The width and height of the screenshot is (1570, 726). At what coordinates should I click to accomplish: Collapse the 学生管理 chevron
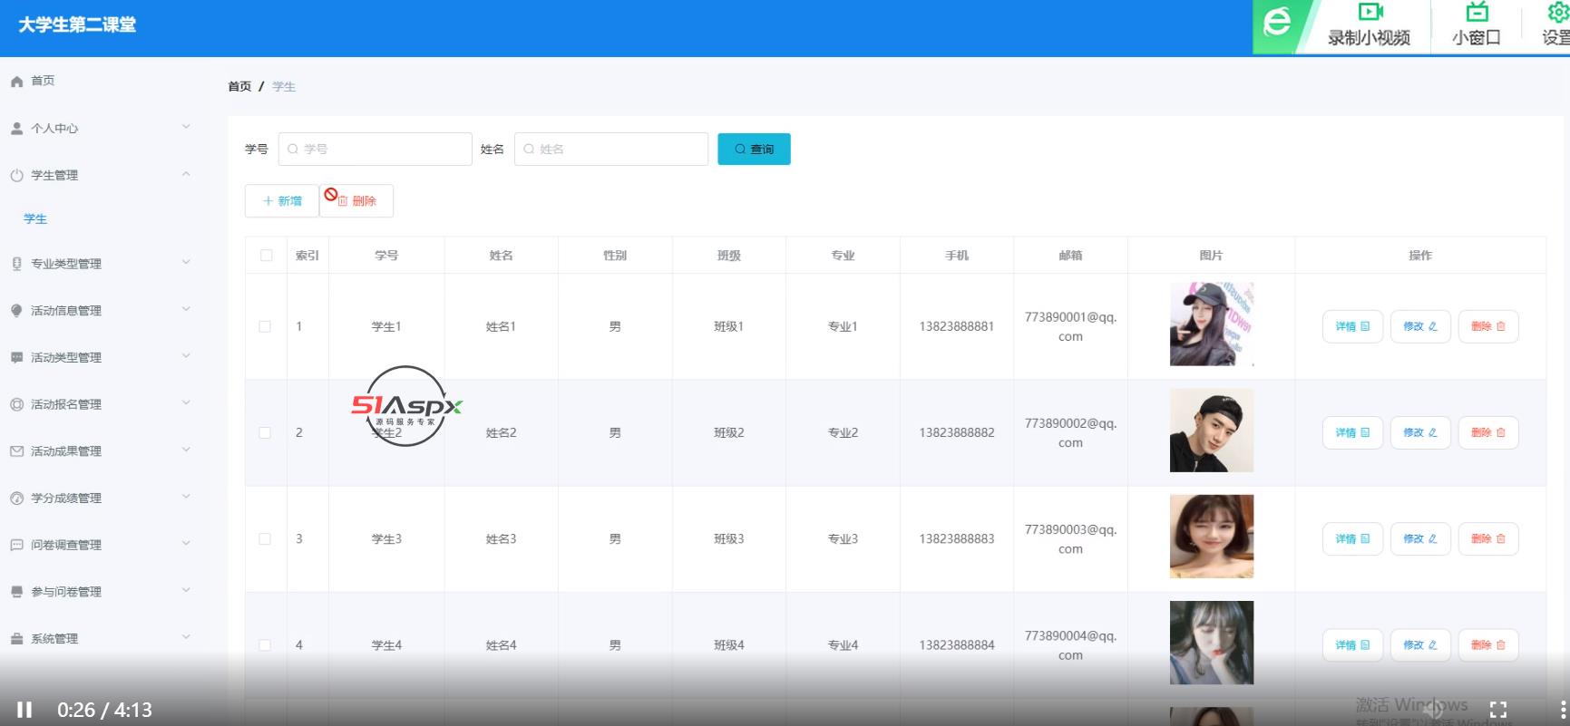tap(186, 174)
